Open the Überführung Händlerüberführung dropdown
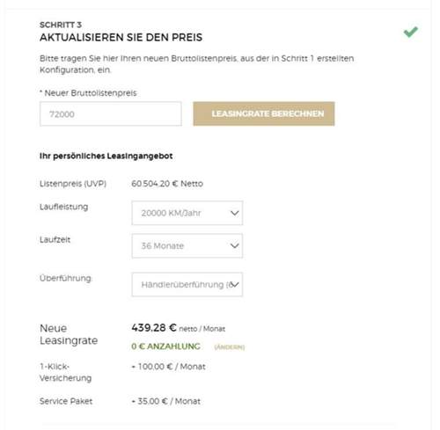The width and height of the screenshot is (440, 430). [x=187, y=284]
